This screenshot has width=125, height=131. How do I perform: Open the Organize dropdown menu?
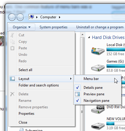pos(22,27)
